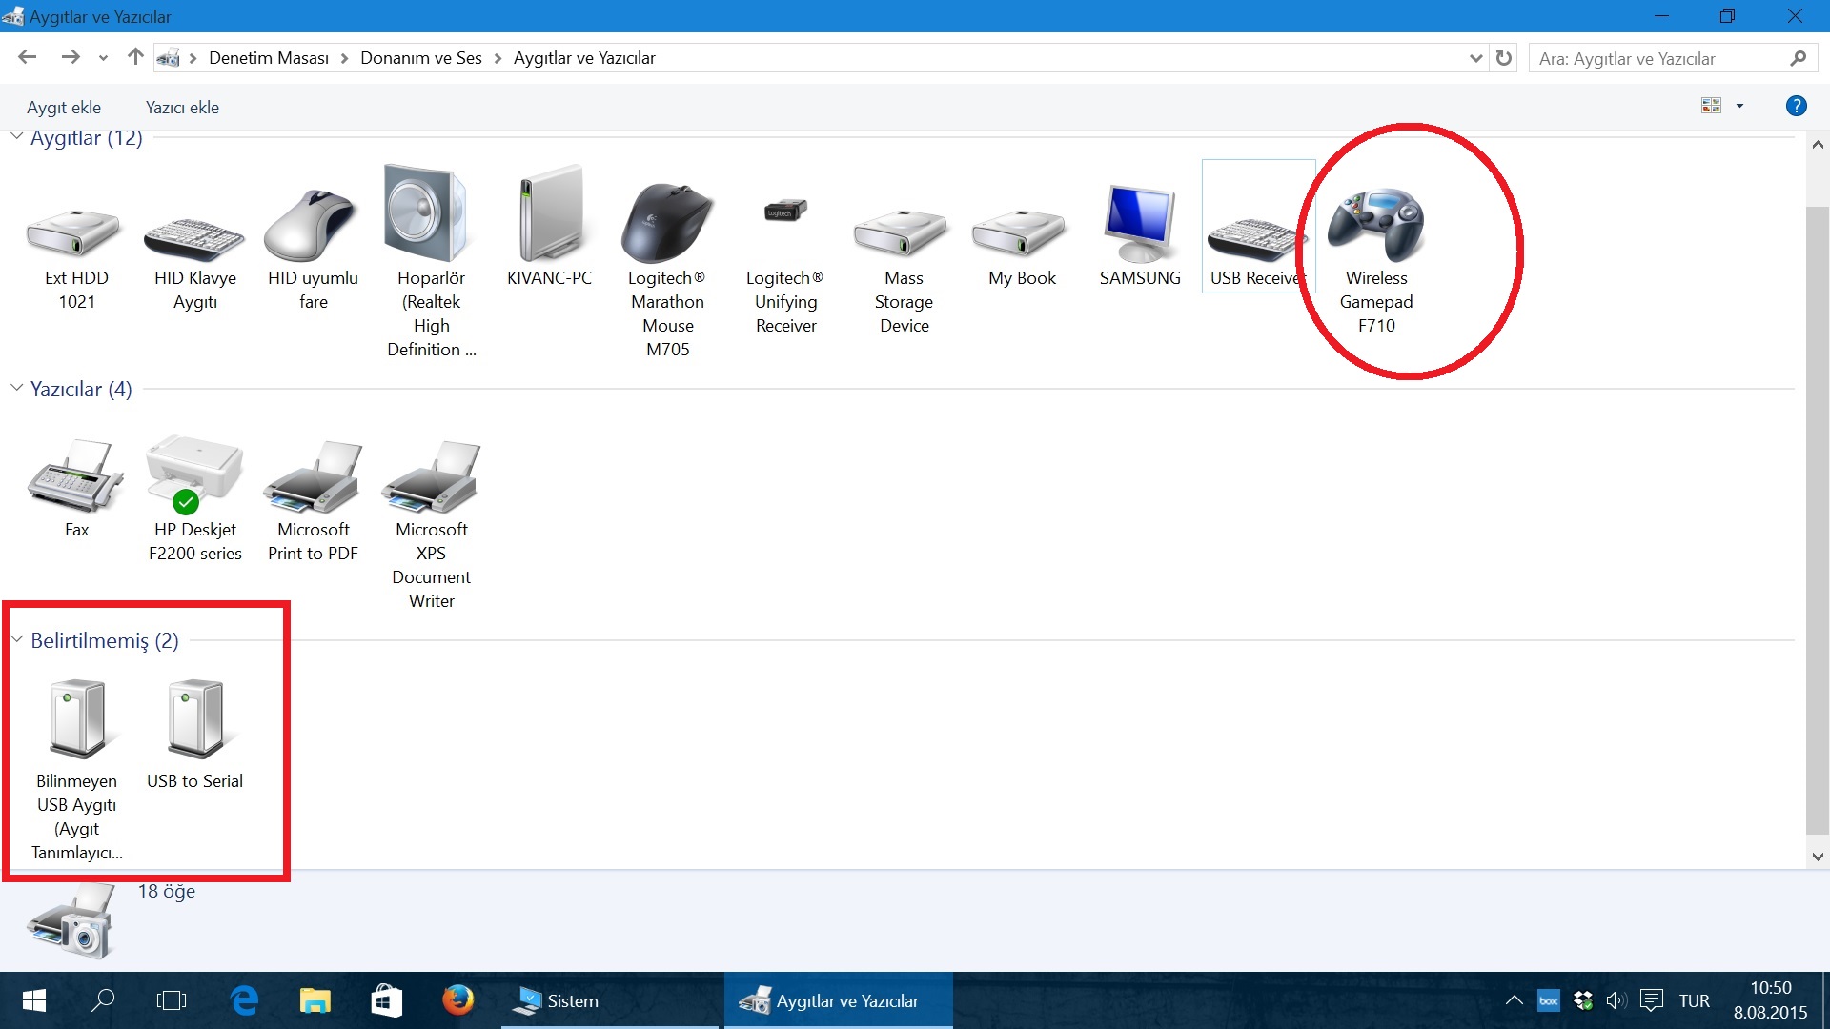Image resolution: width=1830 pixels, height=1029 pixels.
Task: Select the Mass Storage Device icon
Action: pos(903,233)
